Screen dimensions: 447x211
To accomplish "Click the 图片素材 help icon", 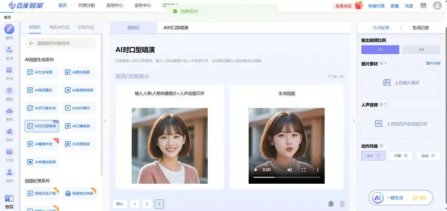I will (381, 64).
